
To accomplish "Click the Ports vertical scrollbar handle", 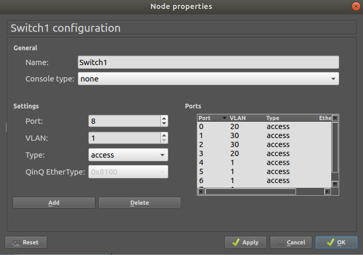I will 335,148.
